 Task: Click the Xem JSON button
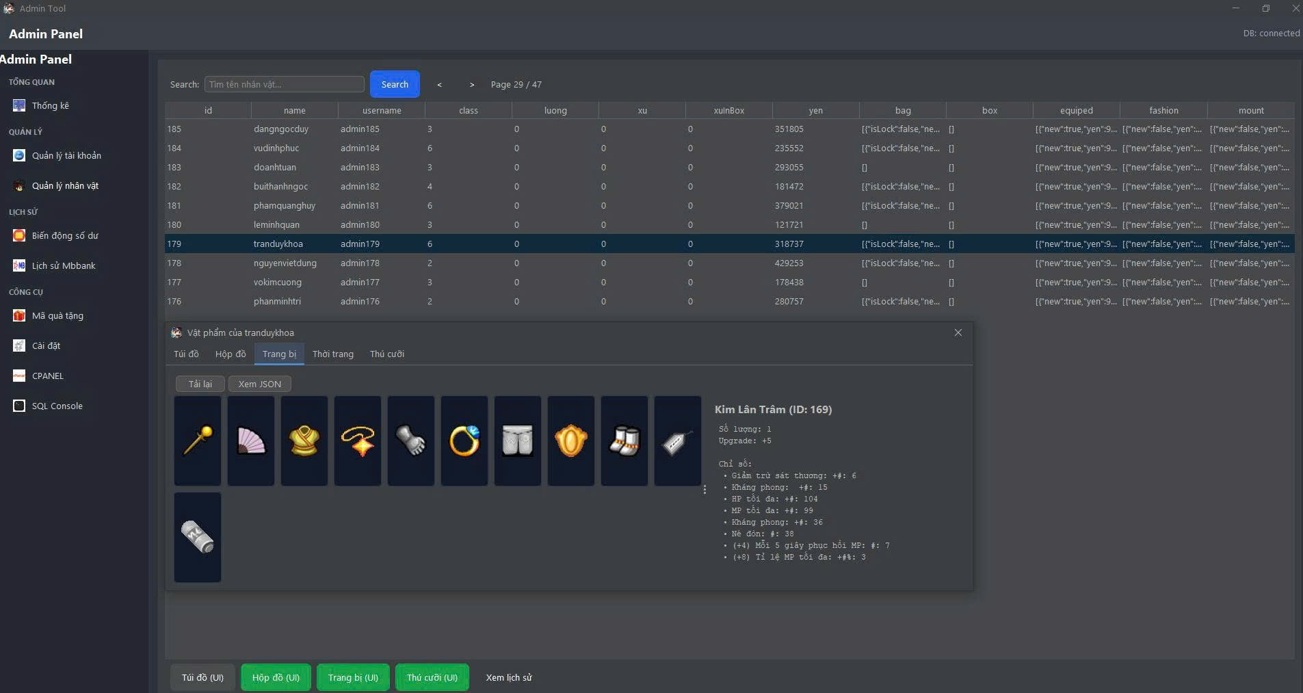pyautogui.click(x=259, y=384)
